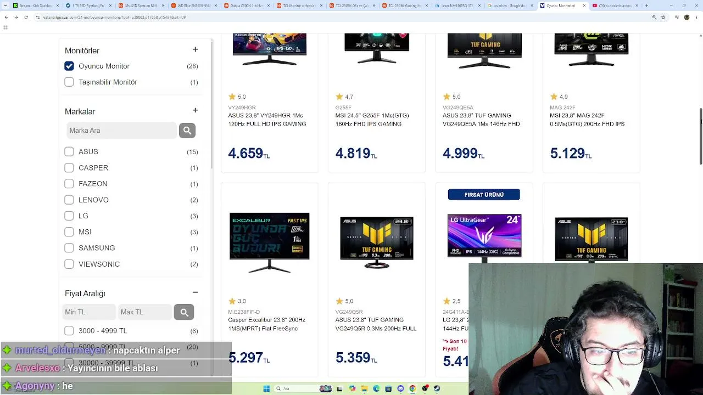Check the LG brand checkbox

[x=69, y=216]
